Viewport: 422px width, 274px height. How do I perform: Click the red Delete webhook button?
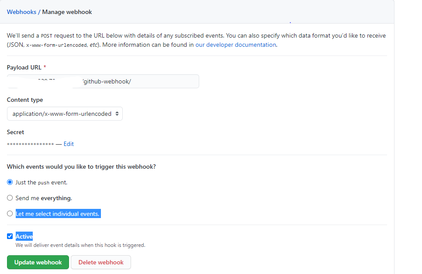click(x=101, y=262)
